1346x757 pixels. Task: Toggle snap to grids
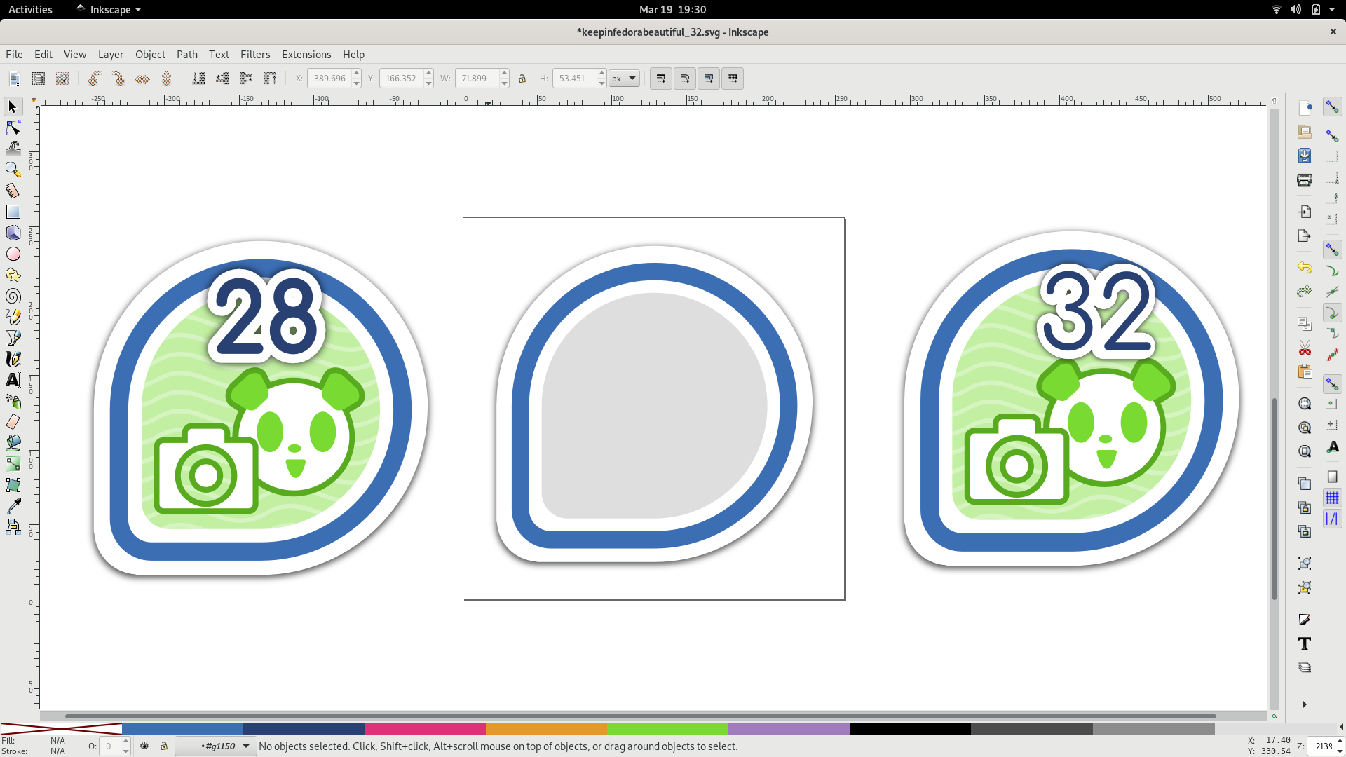[1332, 498]
